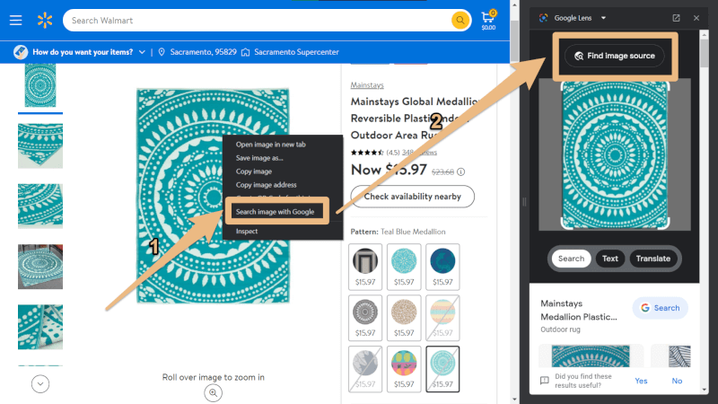Pick the selected teal blue medallion swatch
Viewport: 718px width, 404px height.
click(x=442, y=369)
